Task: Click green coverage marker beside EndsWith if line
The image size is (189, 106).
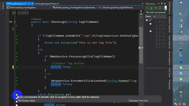Action: (x=17, y=36)
